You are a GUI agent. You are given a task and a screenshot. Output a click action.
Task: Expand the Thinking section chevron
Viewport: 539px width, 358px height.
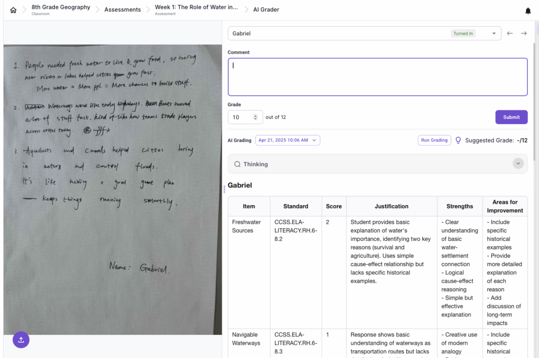pyautogui.click(x=518, y=163)
